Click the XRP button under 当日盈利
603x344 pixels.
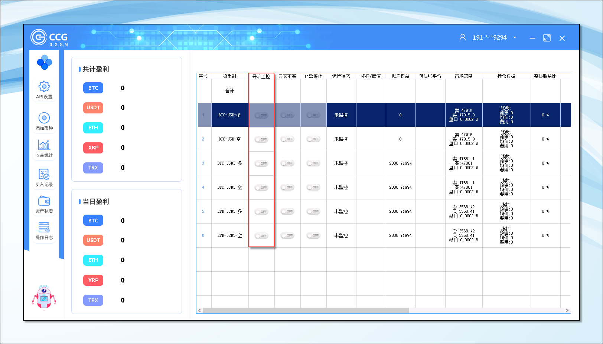93,280
